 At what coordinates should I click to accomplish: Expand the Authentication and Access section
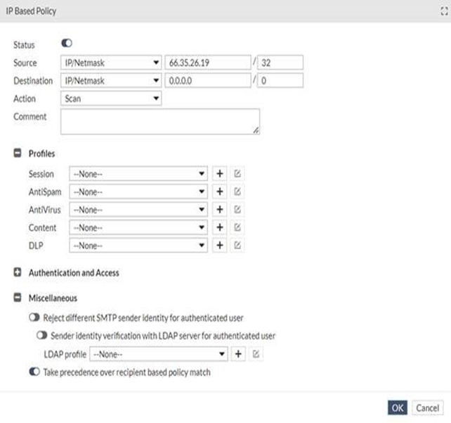[x=18, y=272]
